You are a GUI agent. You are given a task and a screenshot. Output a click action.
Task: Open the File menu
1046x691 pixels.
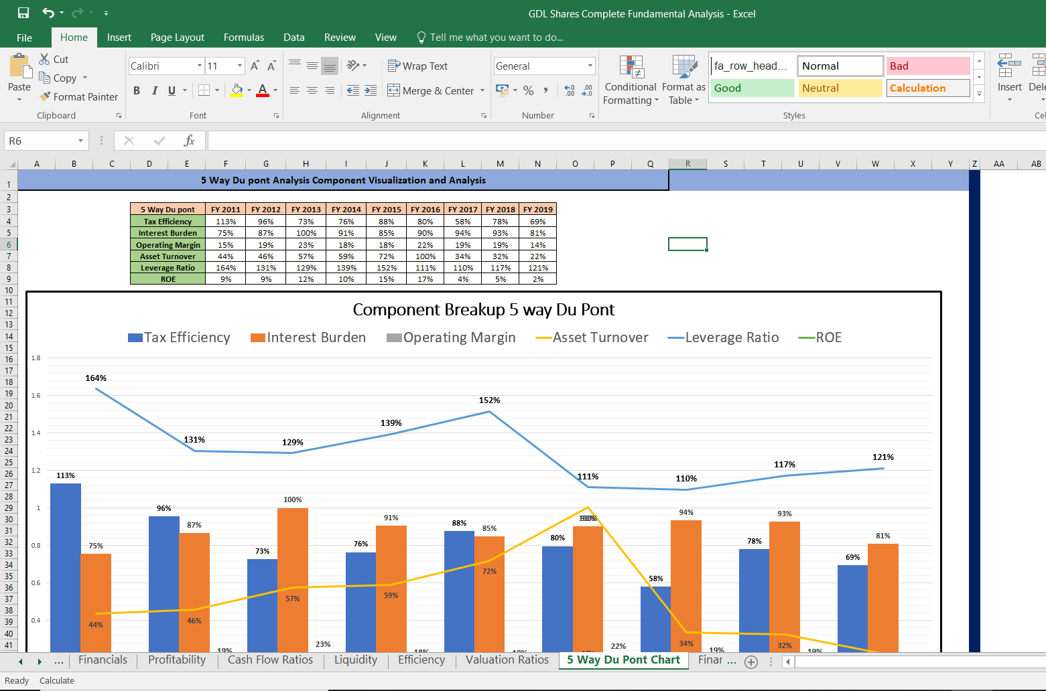[x=24, y=37]
